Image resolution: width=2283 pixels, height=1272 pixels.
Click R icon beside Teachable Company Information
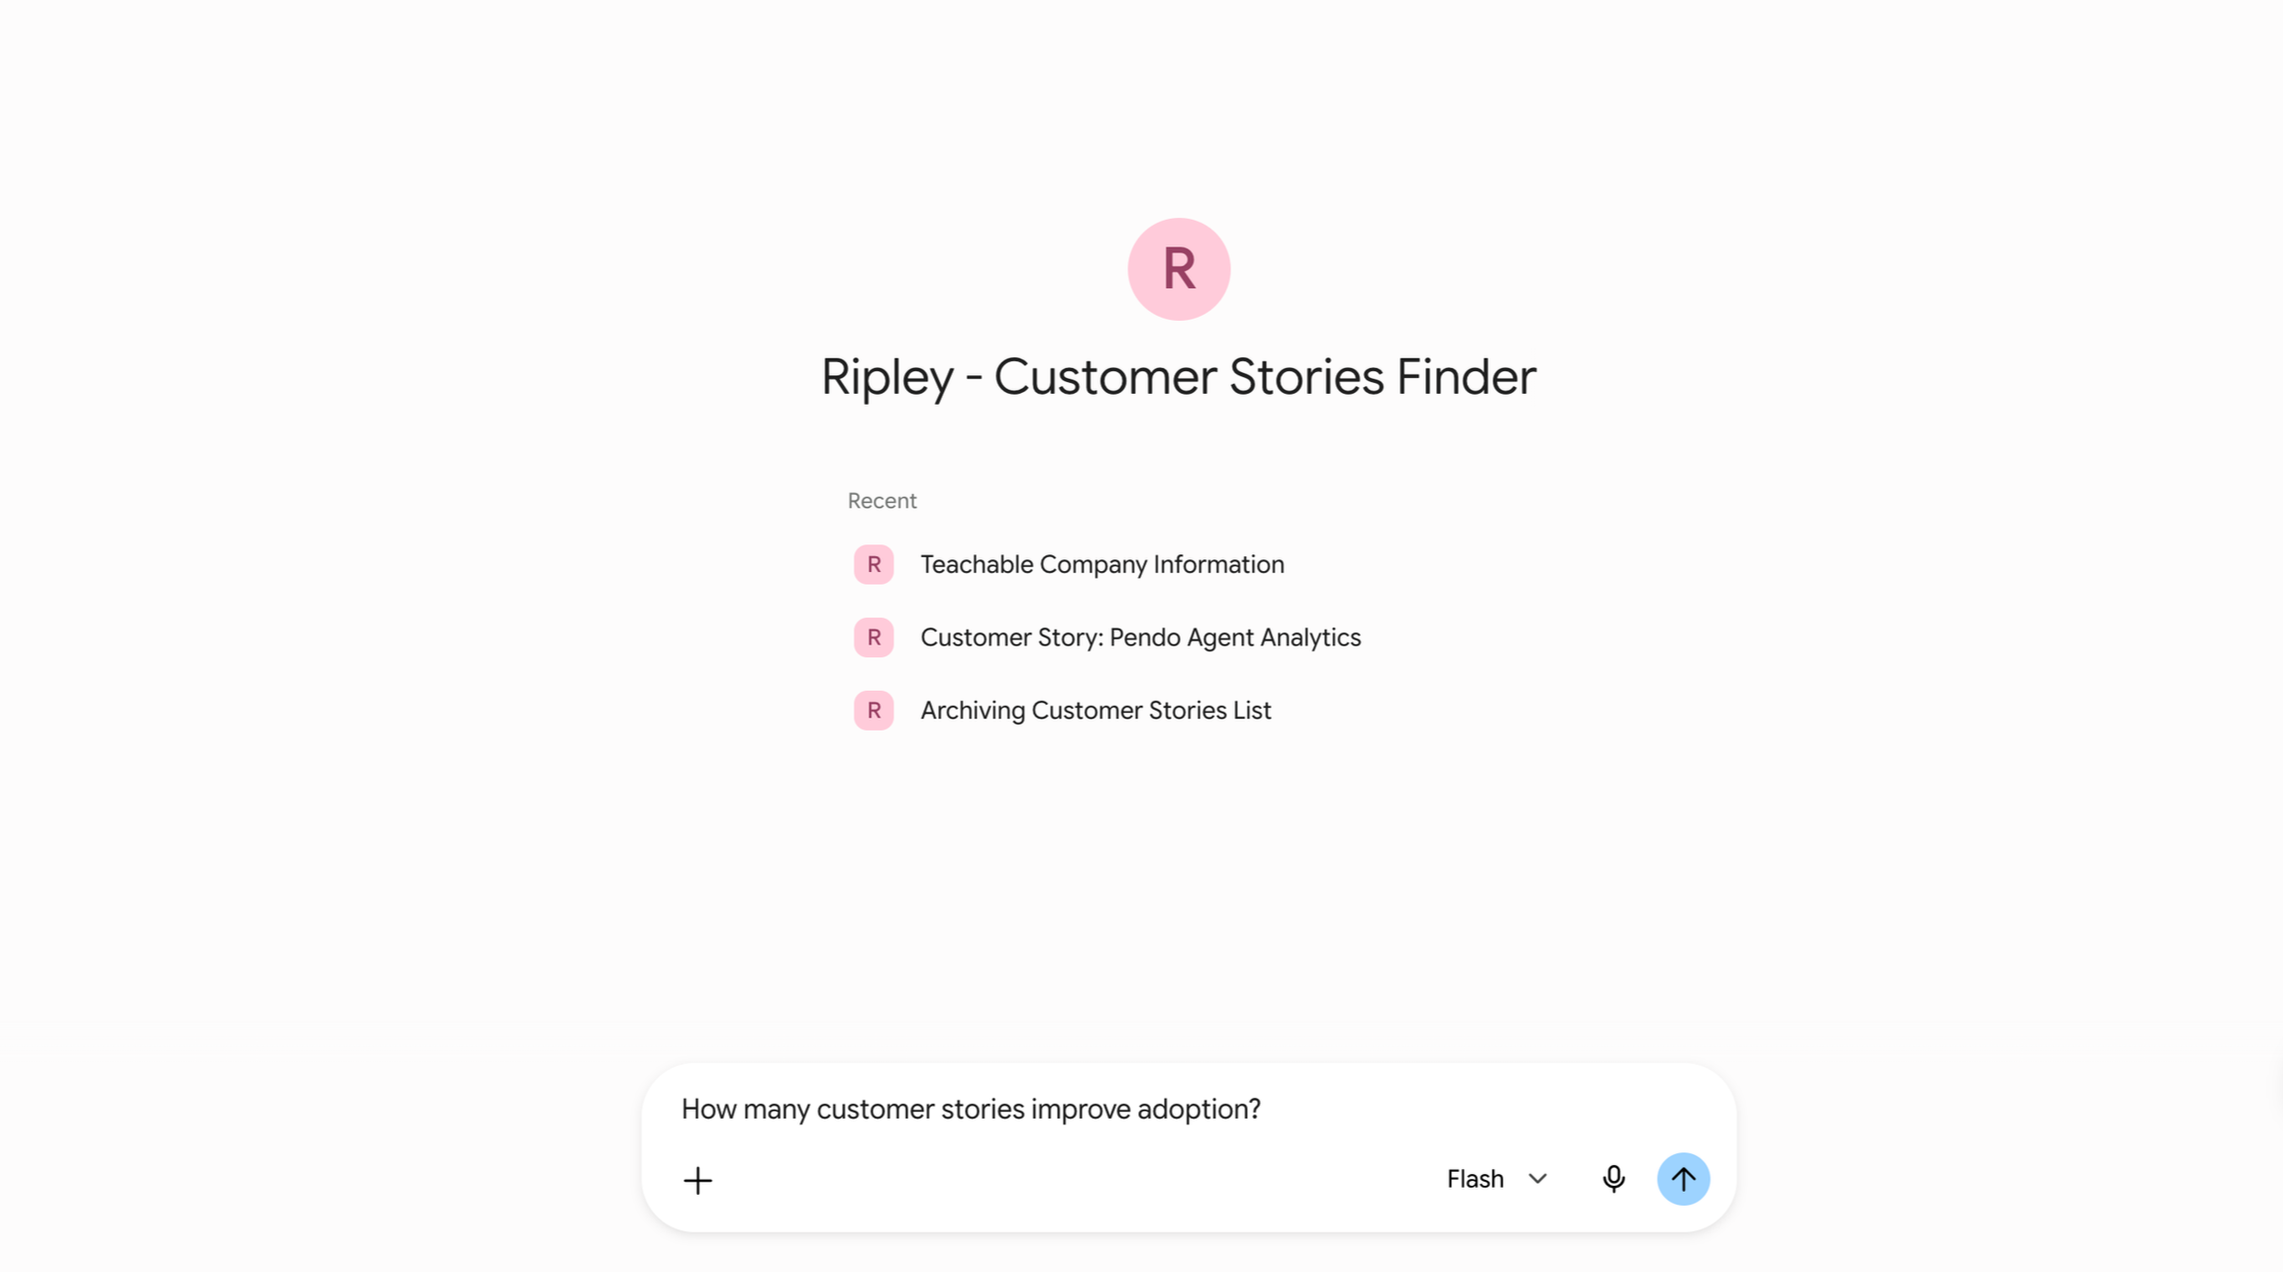(x=874, y=564)
